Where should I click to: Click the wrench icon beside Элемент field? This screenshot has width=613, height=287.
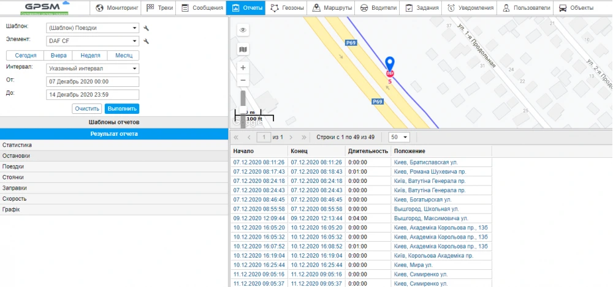(146, 42)
